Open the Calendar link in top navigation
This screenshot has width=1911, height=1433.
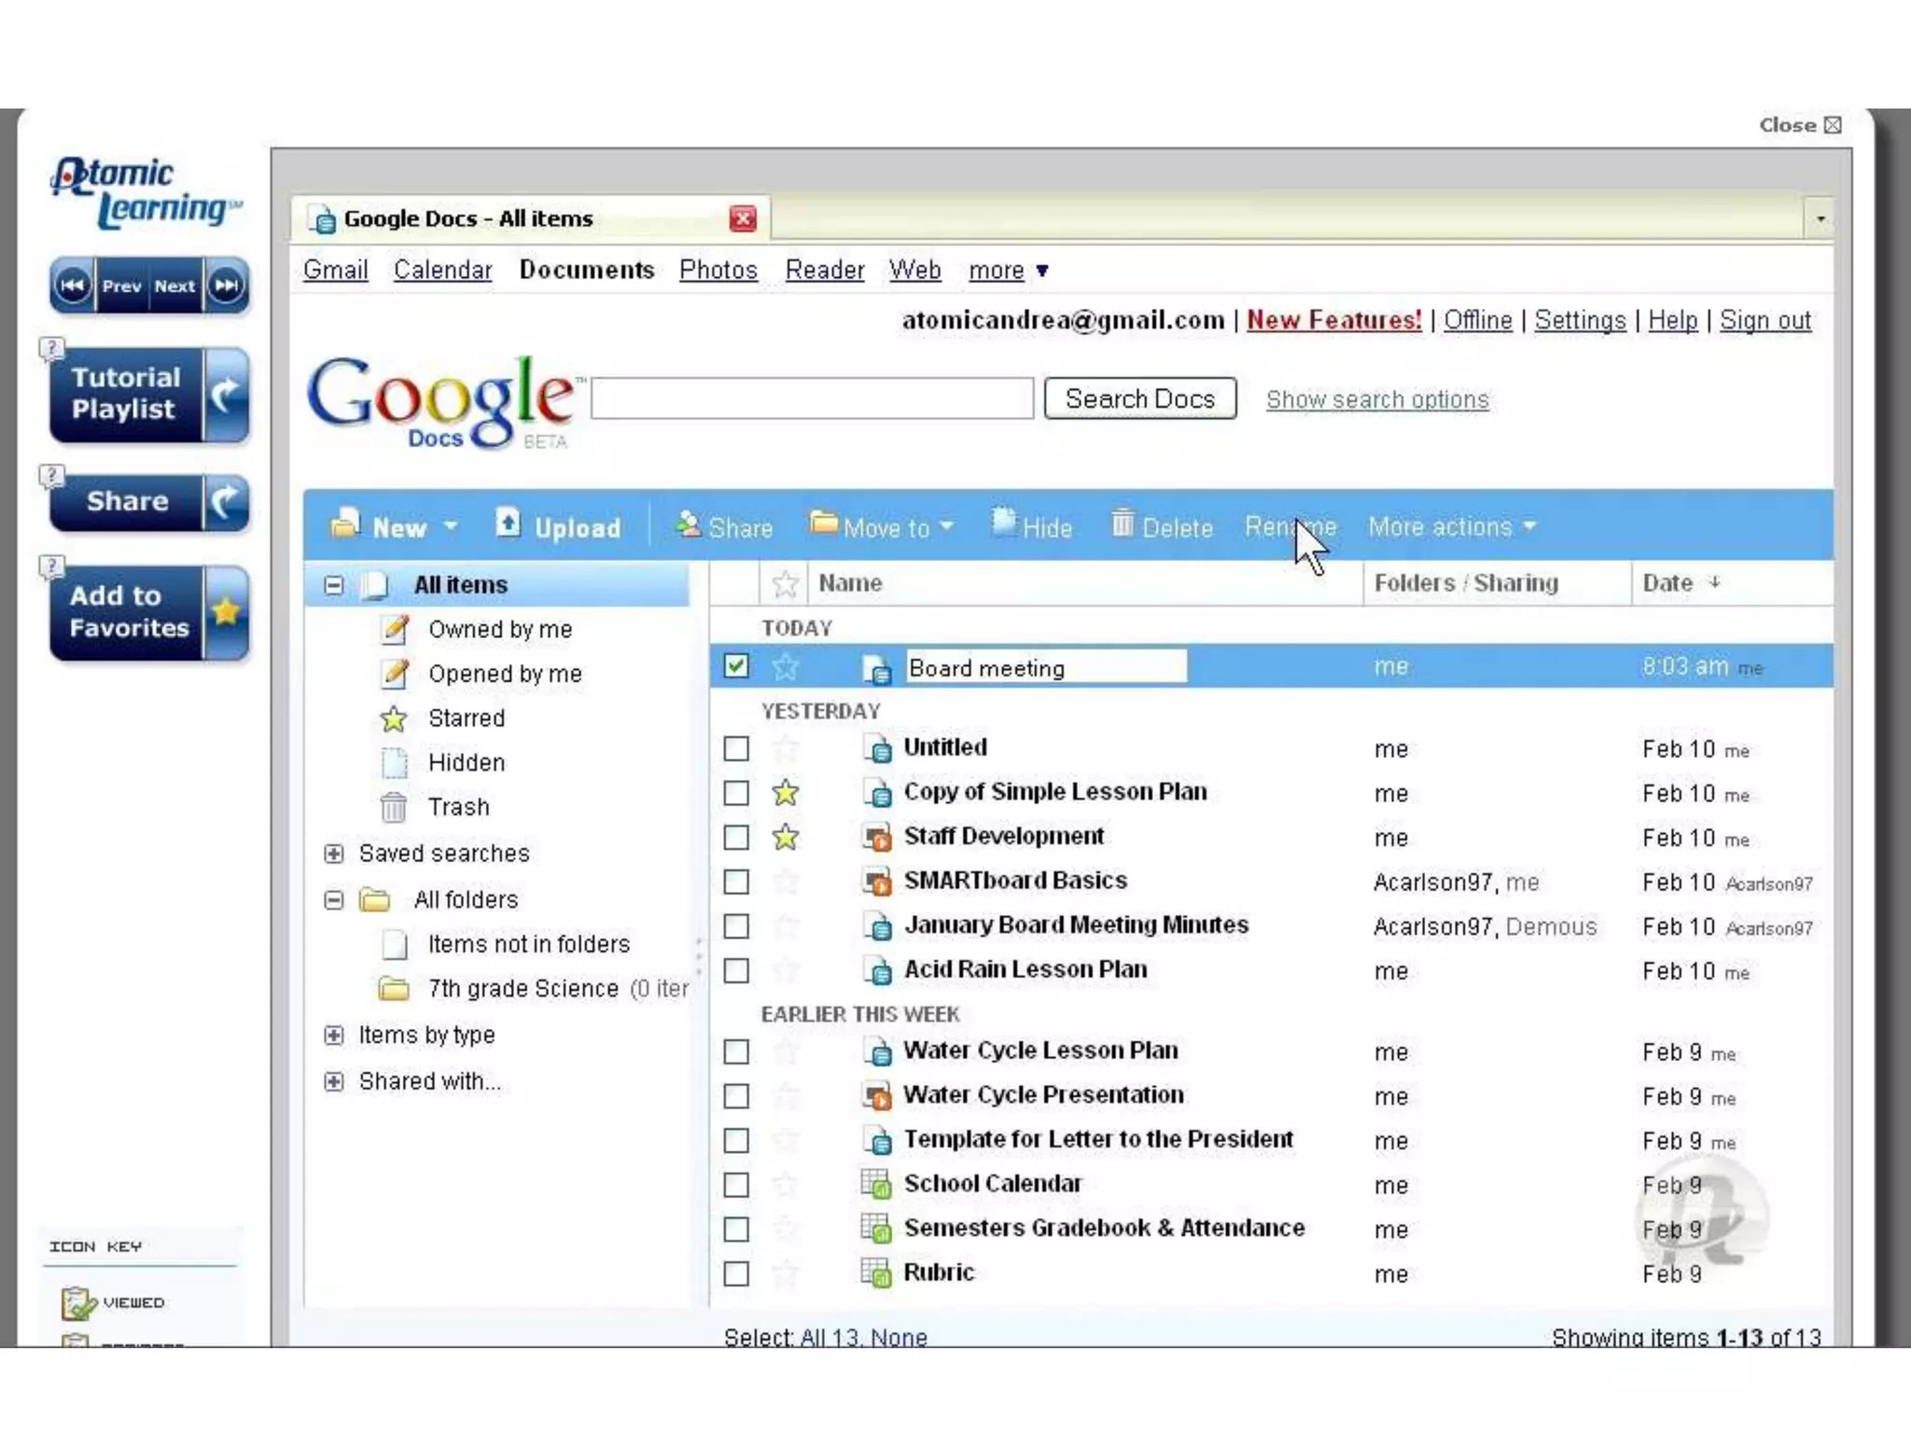[x=442, y=271]
